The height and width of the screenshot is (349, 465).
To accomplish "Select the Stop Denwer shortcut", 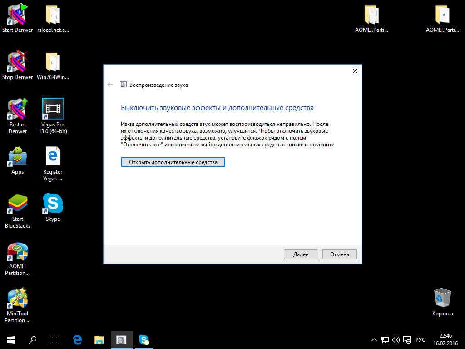I will [x=17, y=63].
